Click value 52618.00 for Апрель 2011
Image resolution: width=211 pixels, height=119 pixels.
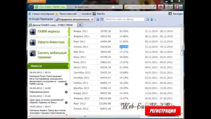click(105, 47)
